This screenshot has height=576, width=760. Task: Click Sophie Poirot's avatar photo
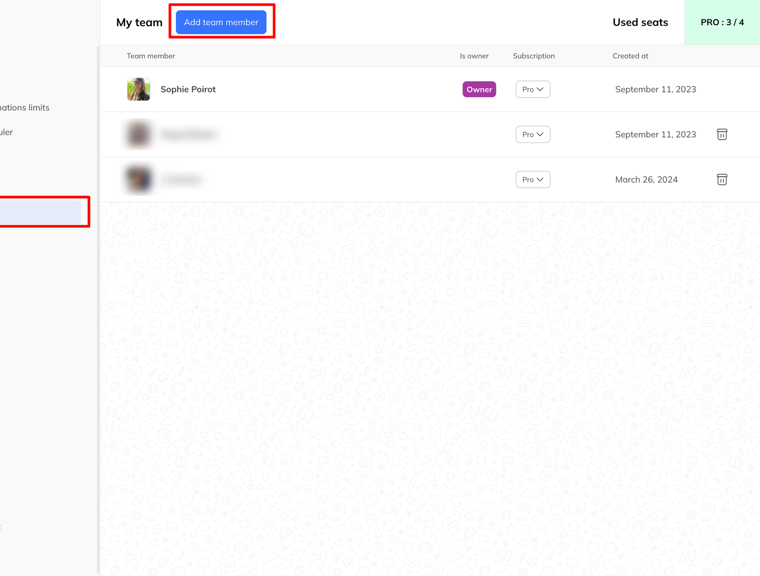139,89
